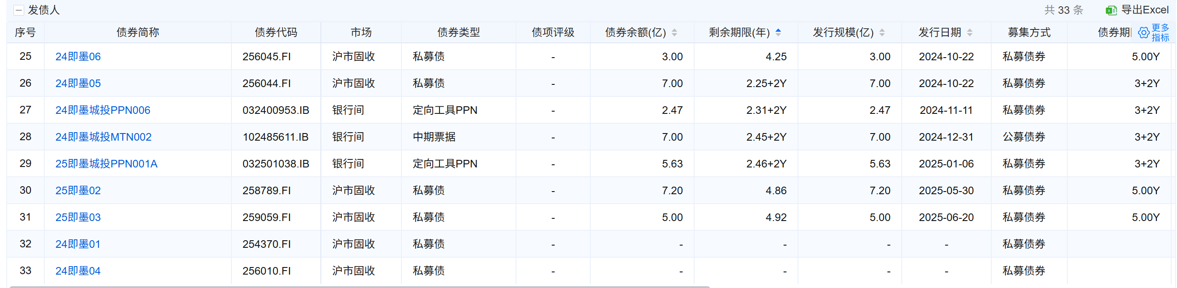Sort by 发行规模(亿) column arrows
The width and height of the screenshot is (1177, 288).
pyautogui.click(x=882, y=33)
